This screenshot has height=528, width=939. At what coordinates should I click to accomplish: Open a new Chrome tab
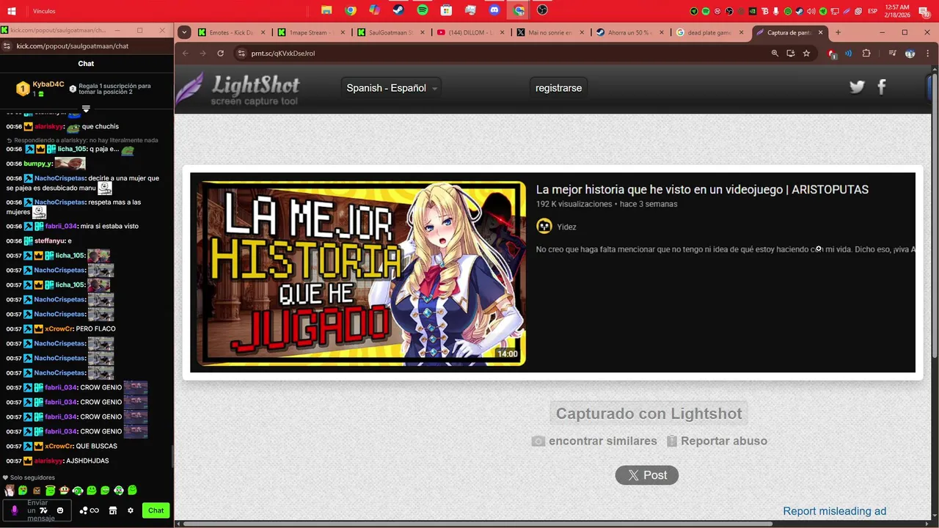[x=838, y=32]
